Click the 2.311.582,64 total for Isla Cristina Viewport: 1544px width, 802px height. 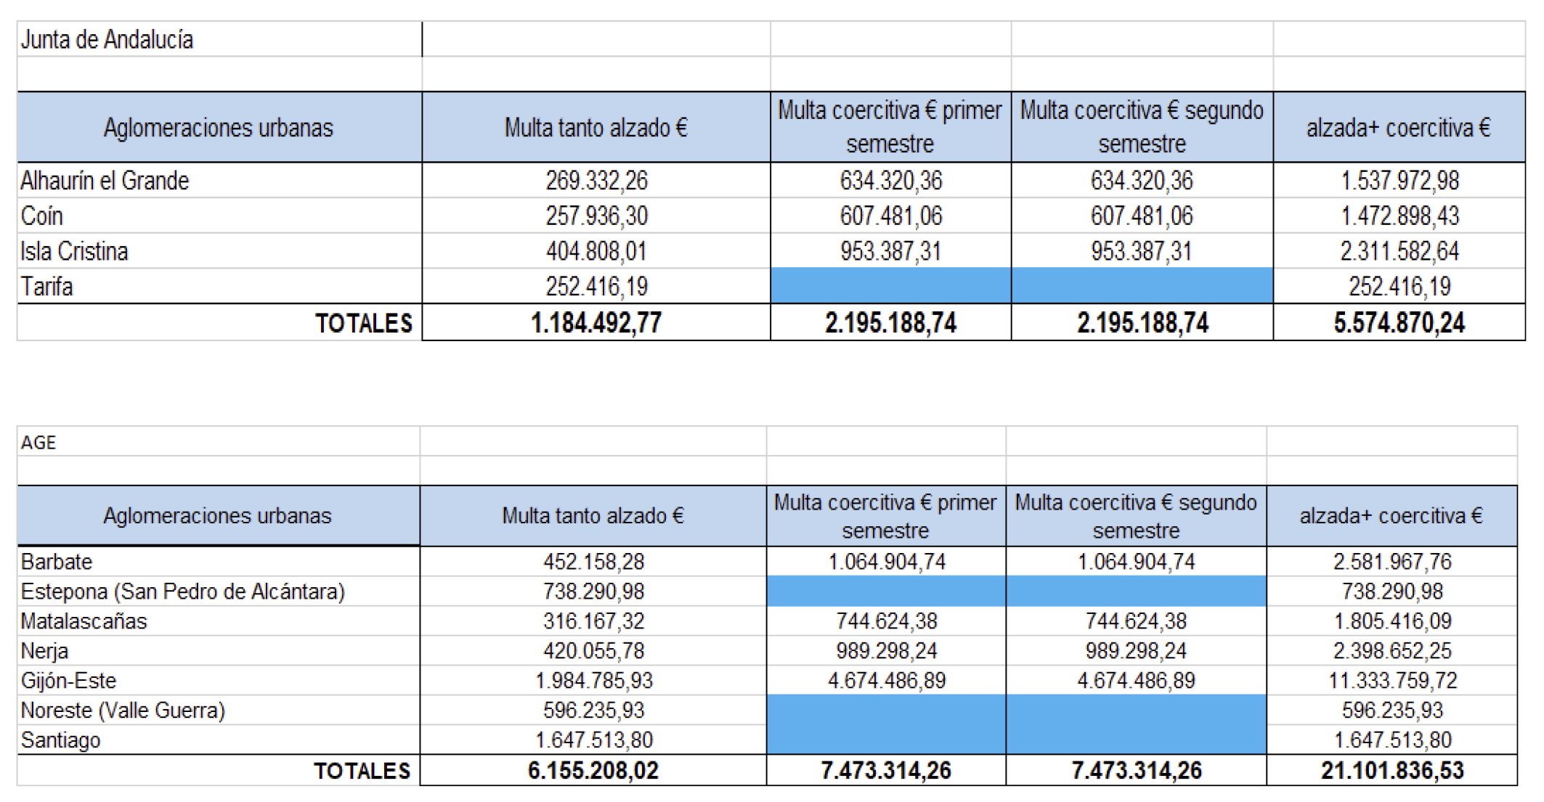coord(1399,251)
